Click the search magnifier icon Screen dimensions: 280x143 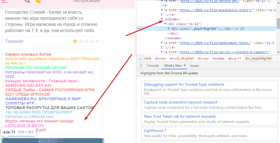(x=27, y=1)
